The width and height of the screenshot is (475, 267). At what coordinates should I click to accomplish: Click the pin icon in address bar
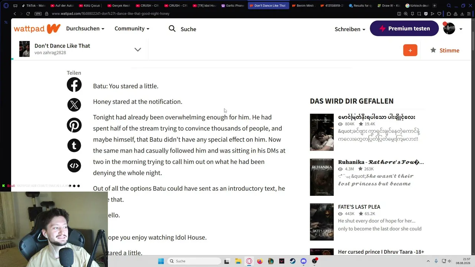(x=412, y=14)
